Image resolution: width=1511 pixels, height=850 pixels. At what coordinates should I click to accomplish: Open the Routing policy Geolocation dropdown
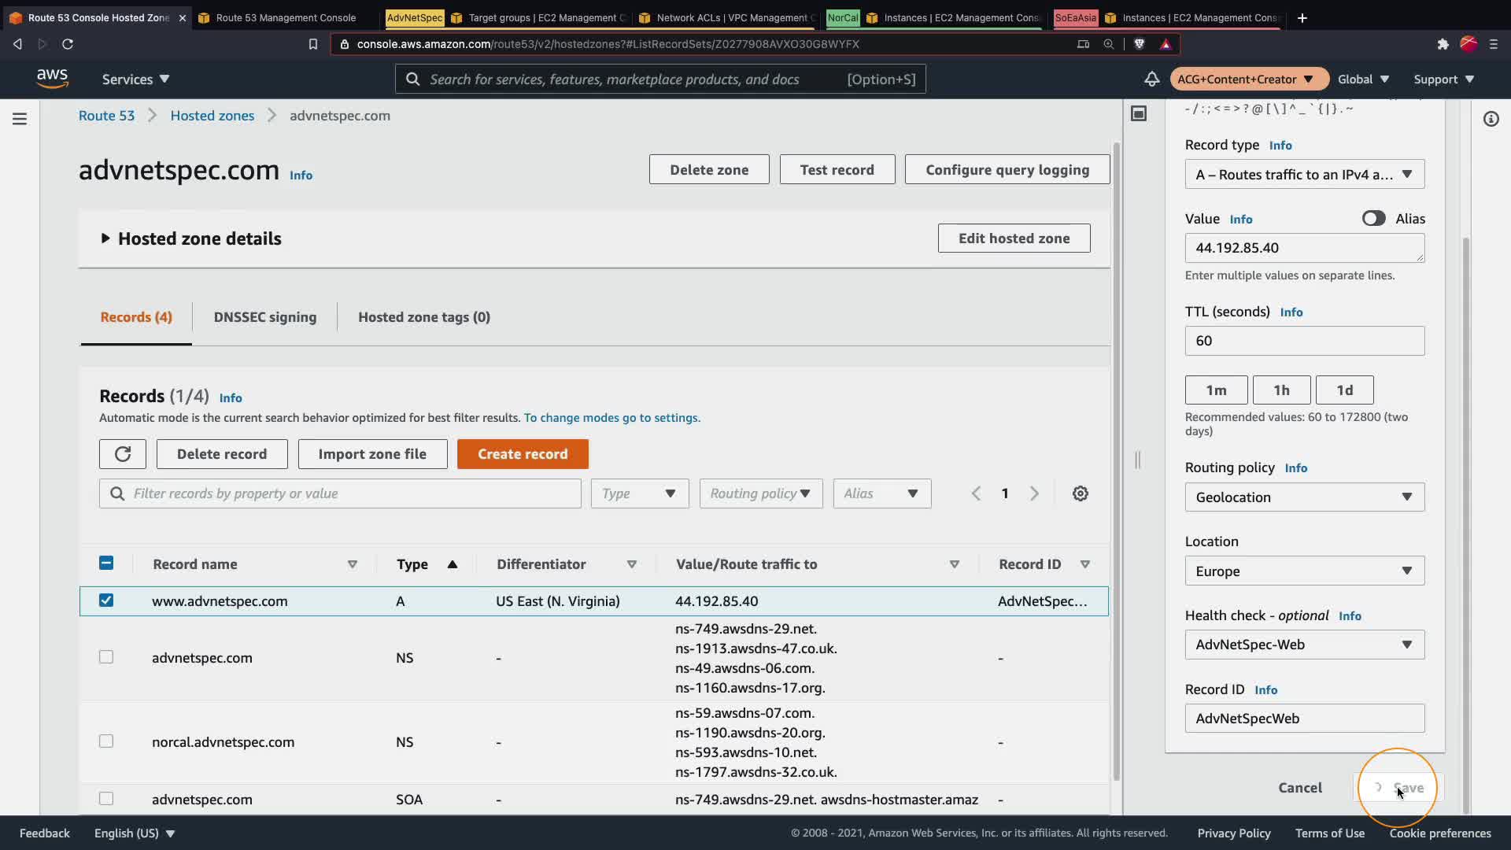1304,497
